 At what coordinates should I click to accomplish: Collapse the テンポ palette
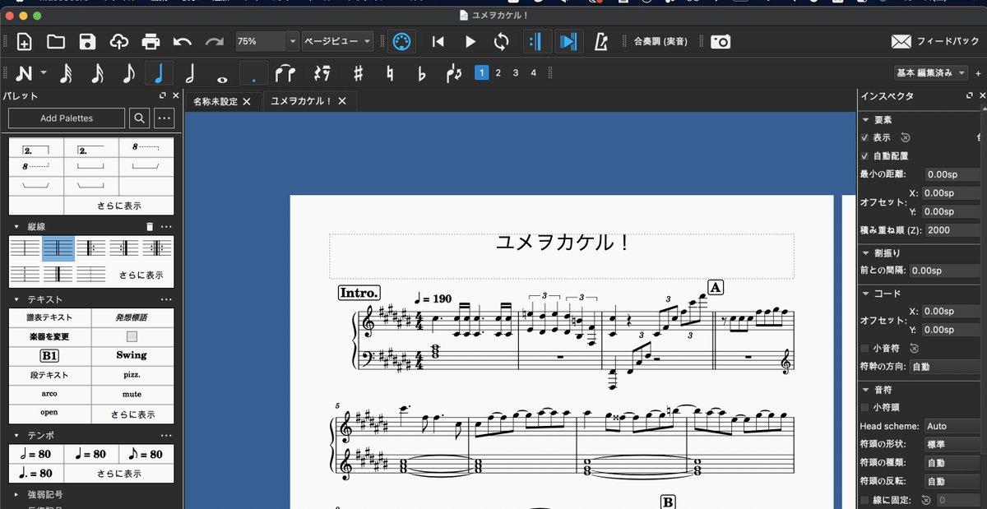(16, 435)
